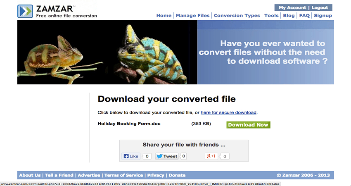Screen dimensions: 351x186
Task: Click the Tweet count bubble
Action: pos(184,156)
